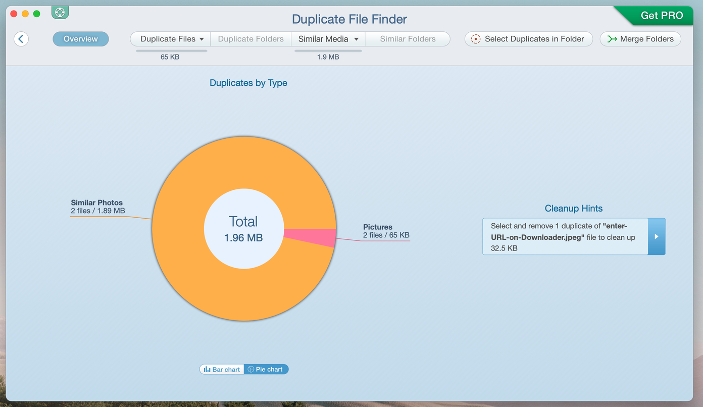The height and width of the screenshot is (407, 703).
Task: Select the Pie chart view
Action: click(x=266, y=370)
